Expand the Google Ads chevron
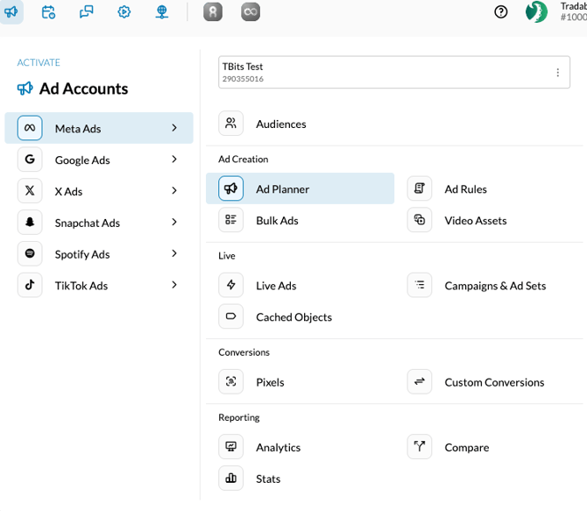Image resolution: width=587 pixels, height=511 pixels. click(174, 160)
